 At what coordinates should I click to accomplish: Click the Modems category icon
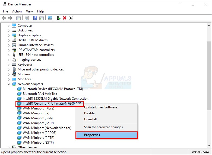coord(14,74)
